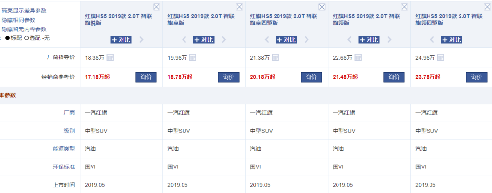Add 智联旗享四驱版 to comparison with 对比 button
This screenshot has width=492, height=193.
(286, 39)
